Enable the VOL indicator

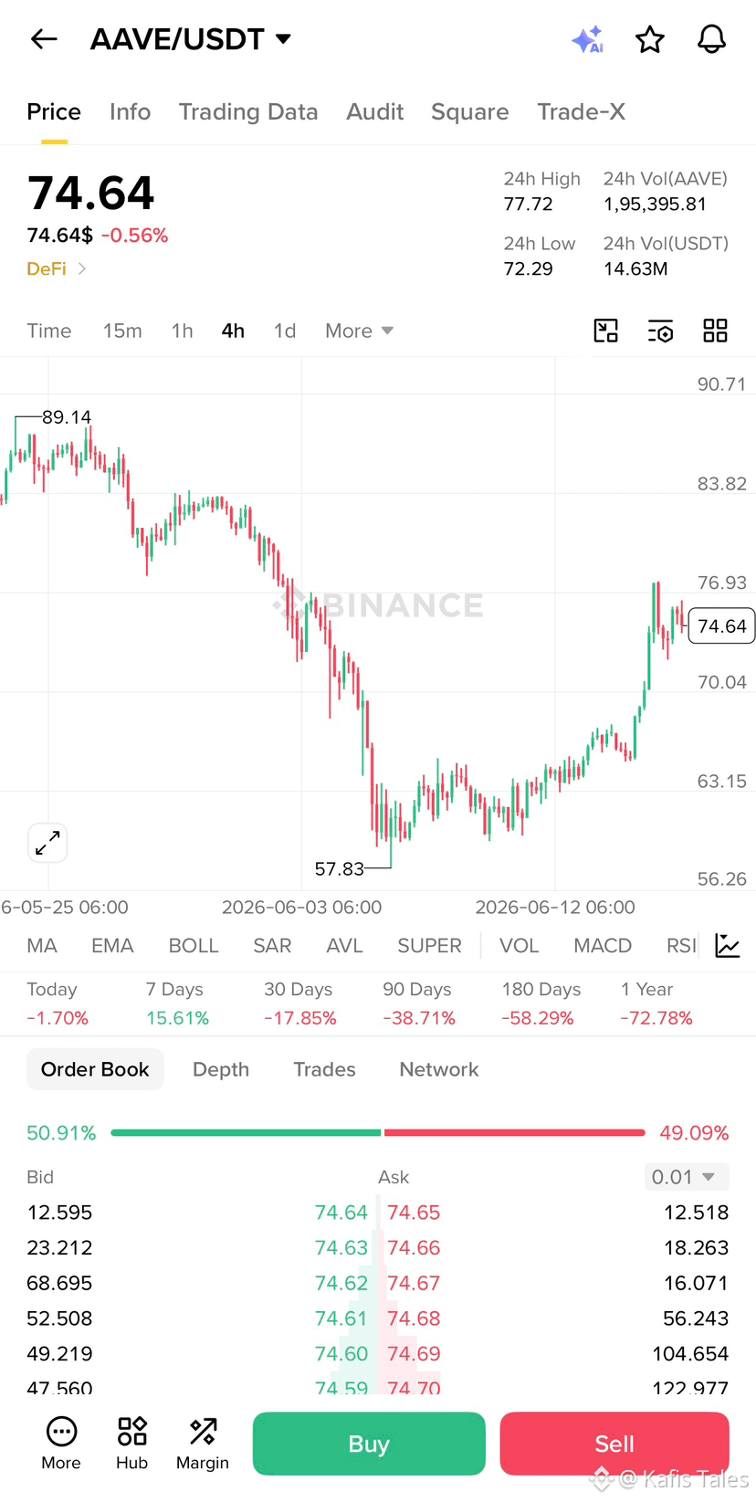[x=519, y=946]
